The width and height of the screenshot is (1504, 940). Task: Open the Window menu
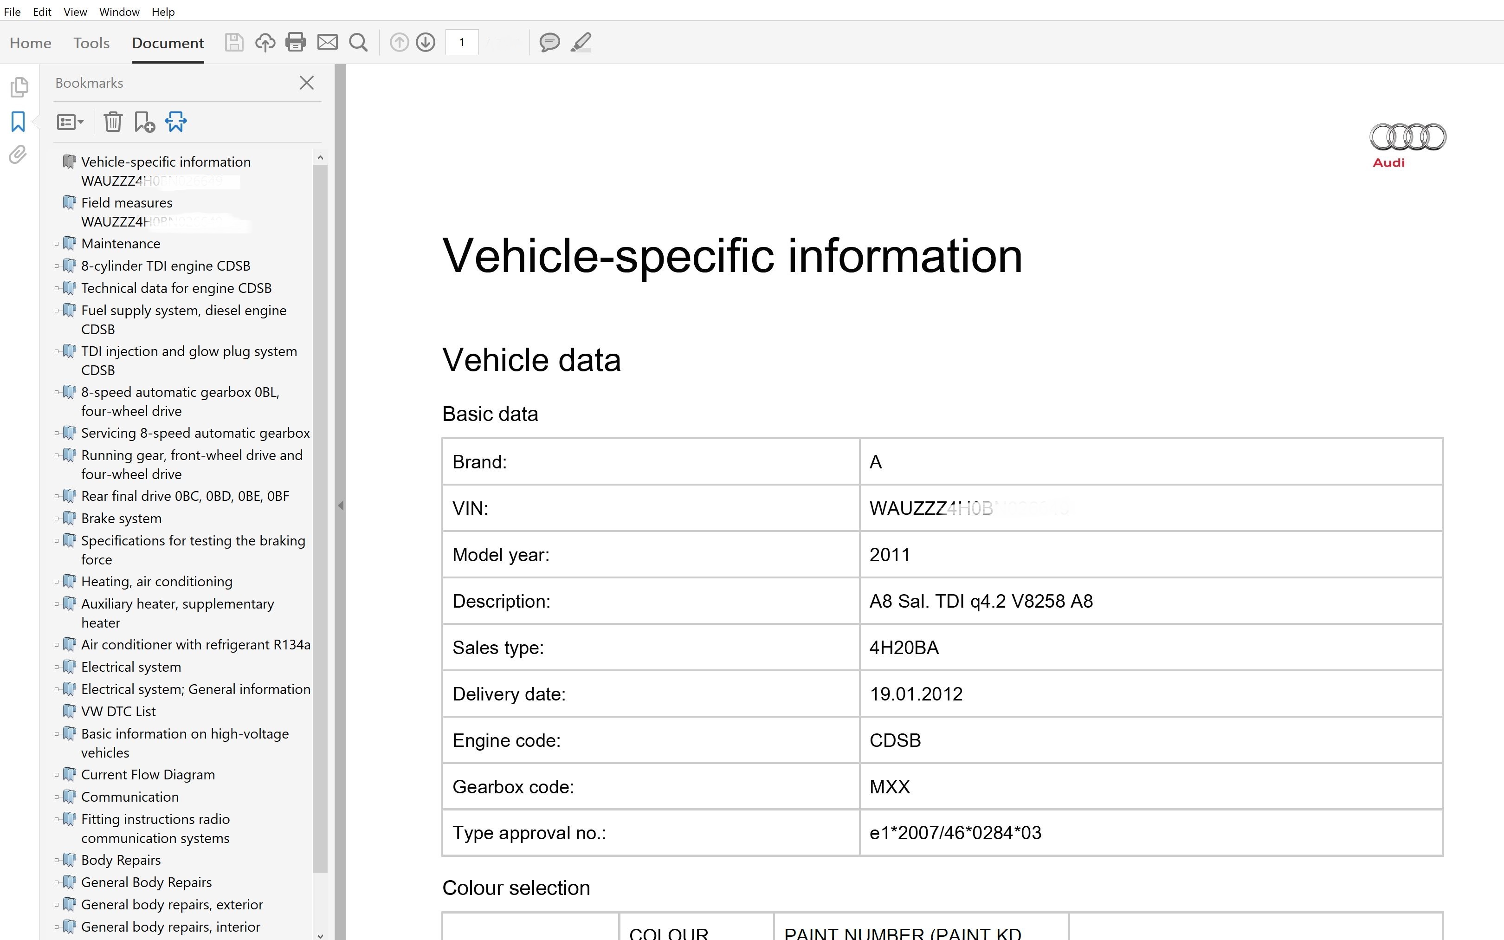[119, 12]
